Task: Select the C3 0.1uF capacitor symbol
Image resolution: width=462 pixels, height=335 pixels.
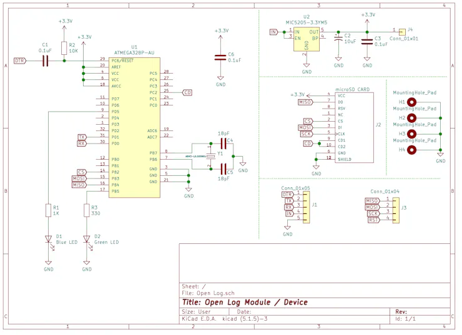Action: 367,42
